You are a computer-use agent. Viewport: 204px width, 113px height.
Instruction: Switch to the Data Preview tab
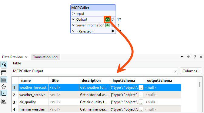(x=12, y=57)
